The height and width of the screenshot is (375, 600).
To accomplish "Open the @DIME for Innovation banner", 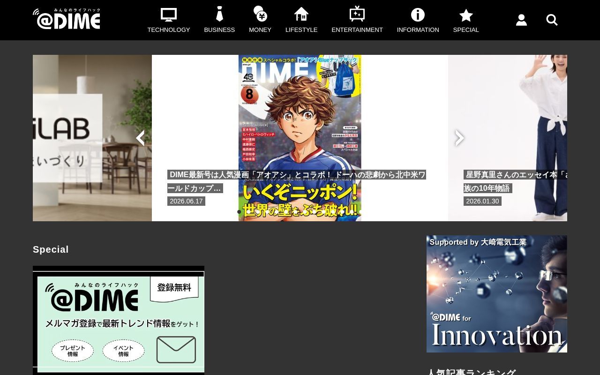I will [497, 294].
